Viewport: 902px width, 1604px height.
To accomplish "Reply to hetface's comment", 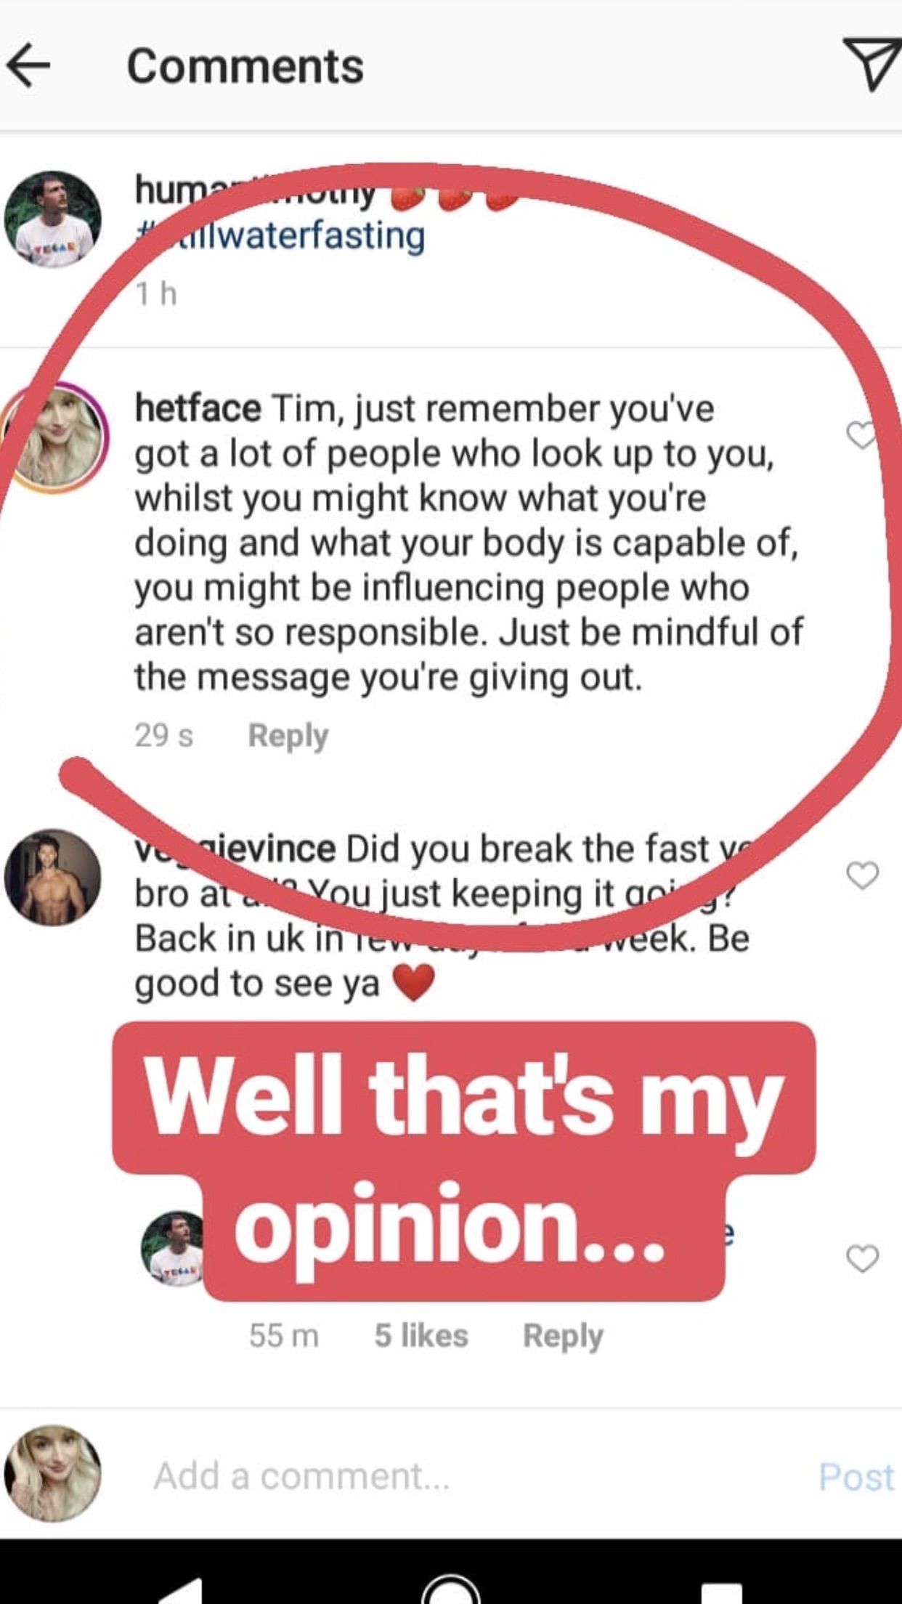I will pyautogui.click(x=288, y=735).
